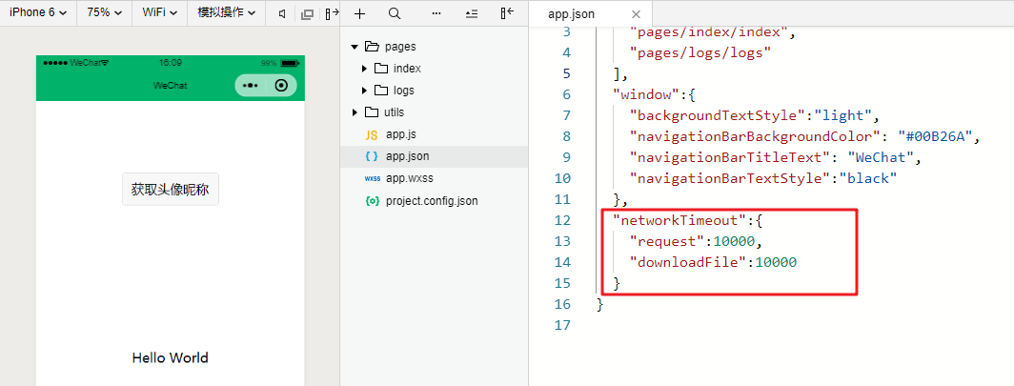
Task: Click the "request" key on line 13
Action: [x=667, y=242]
